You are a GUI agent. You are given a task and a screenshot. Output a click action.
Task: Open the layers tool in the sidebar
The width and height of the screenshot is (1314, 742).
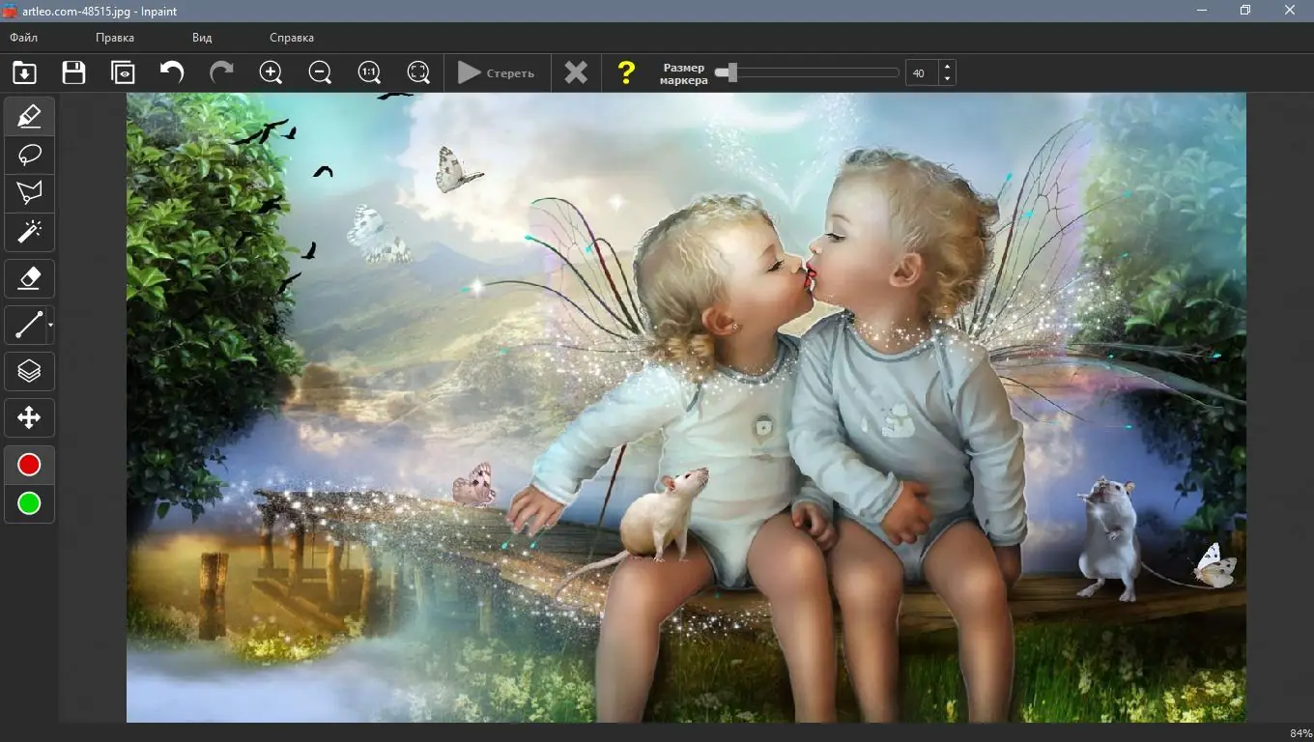[29, 370]
